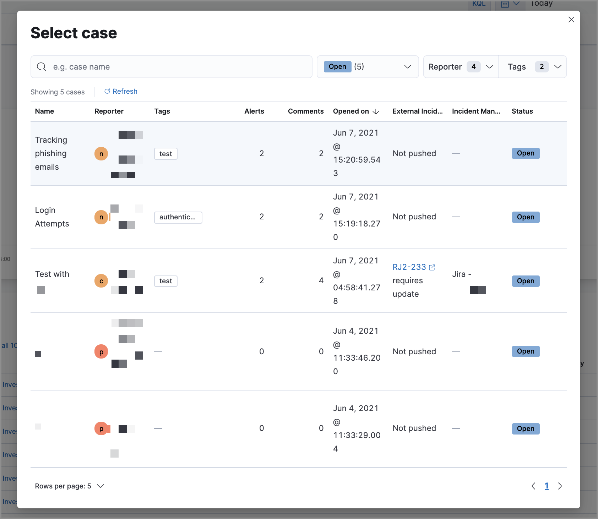Click the Open status badge on Login Attempts
598x519 pixels.
click(x=526, y=217)
